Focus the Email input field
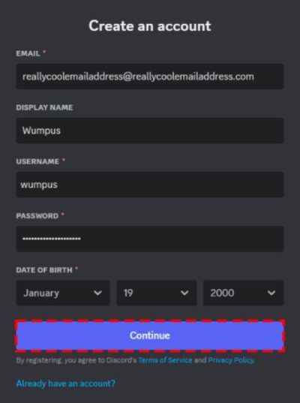This screenshot has width=300, height=403. [x=150, y=77]
